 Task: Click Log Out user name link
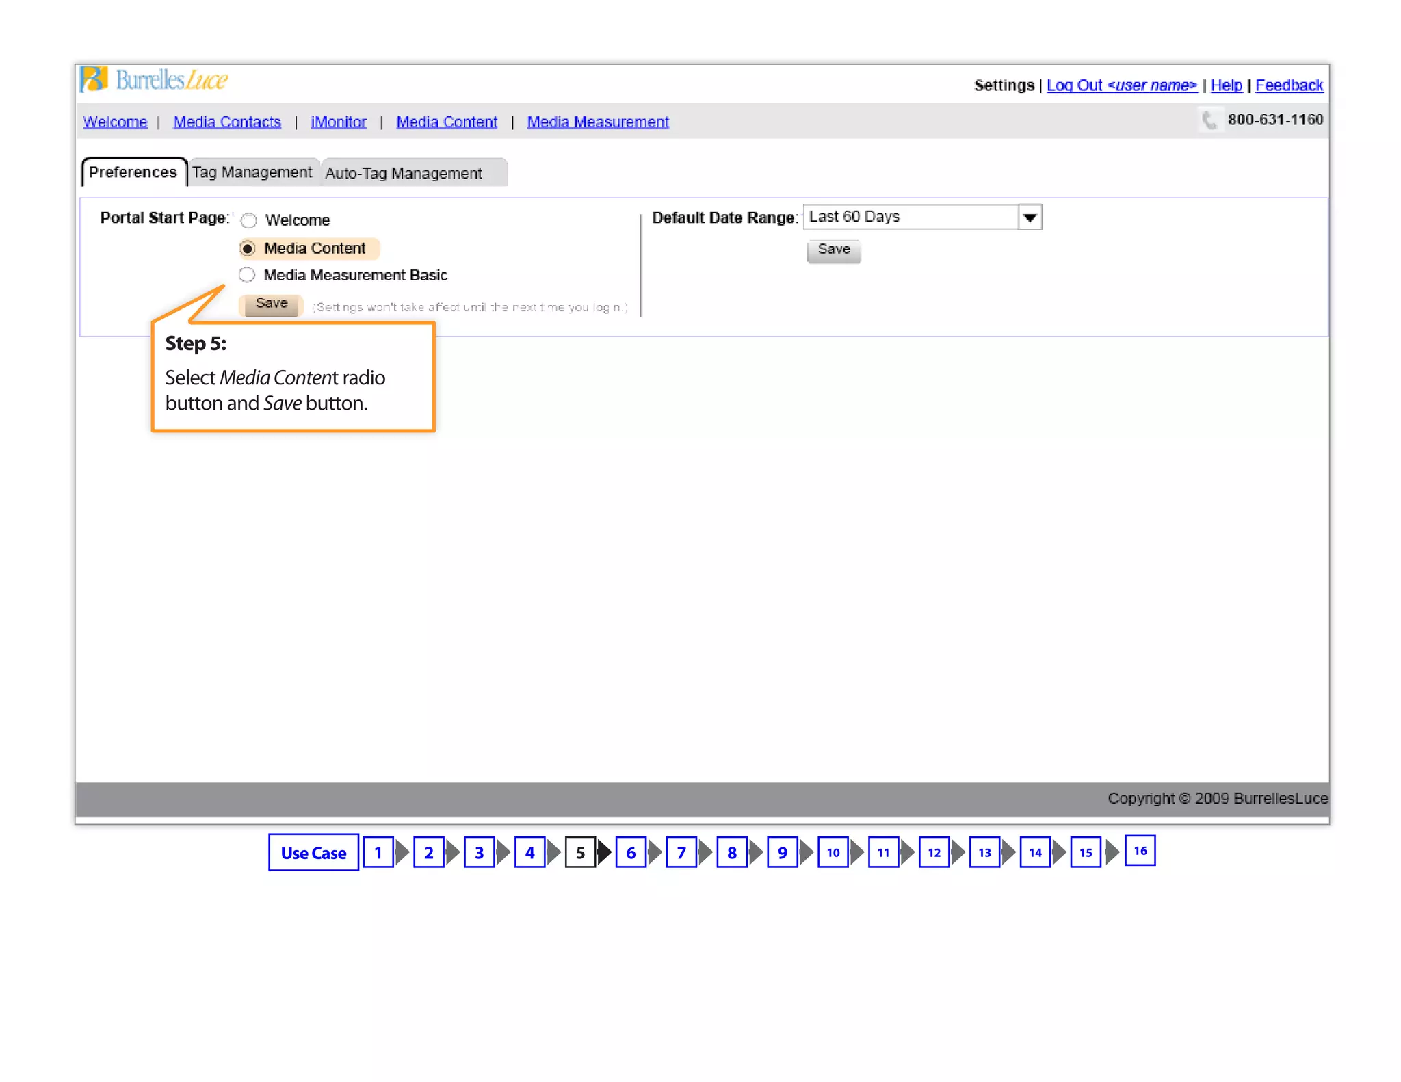click(1122, 85)
